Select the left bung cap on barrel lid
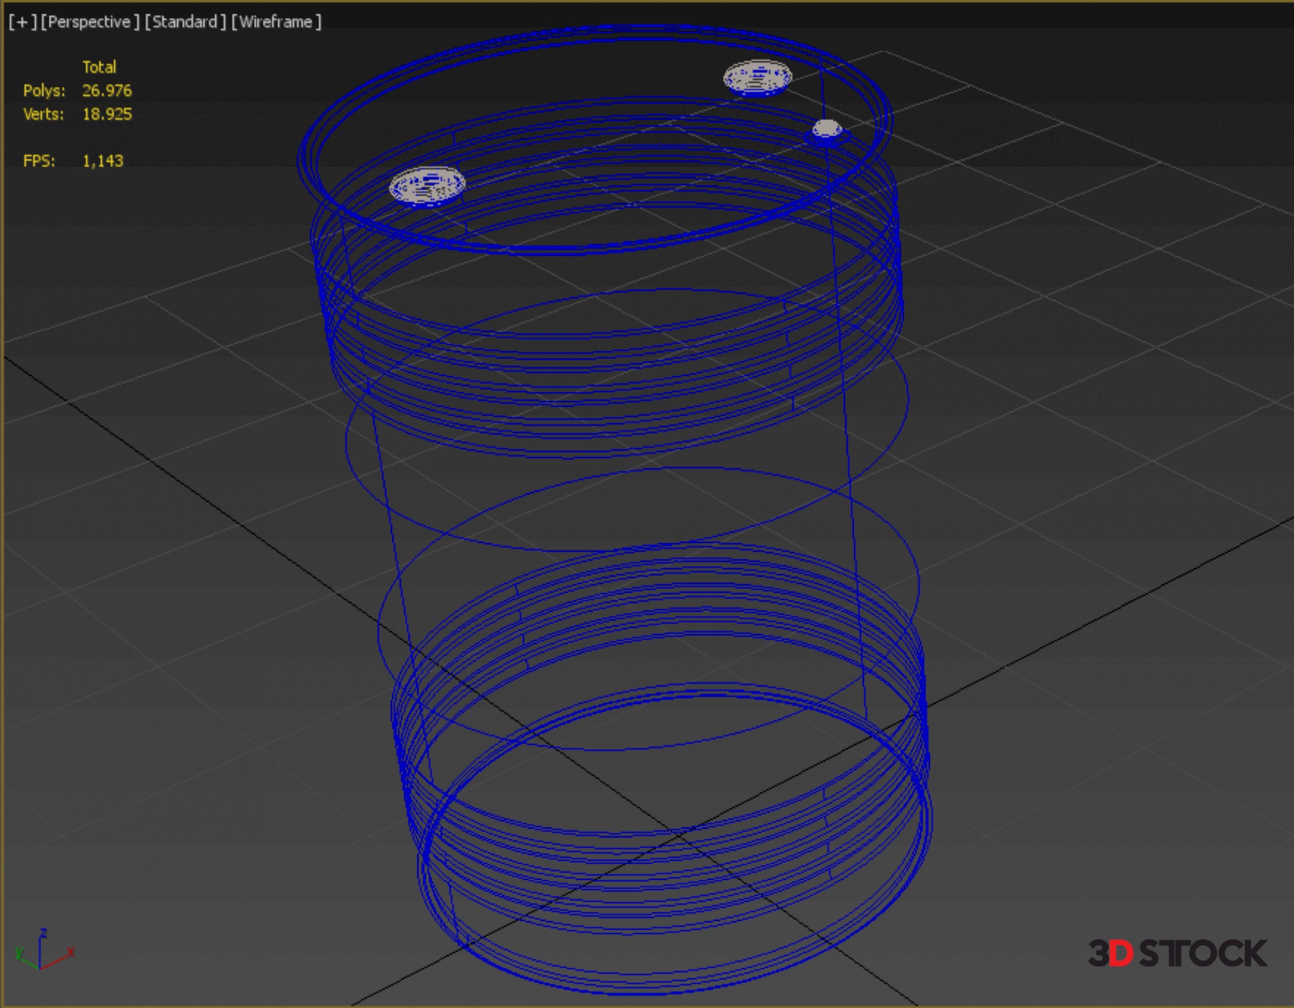Screen dimensions: 1294x1008 click(x=427, y=185)
